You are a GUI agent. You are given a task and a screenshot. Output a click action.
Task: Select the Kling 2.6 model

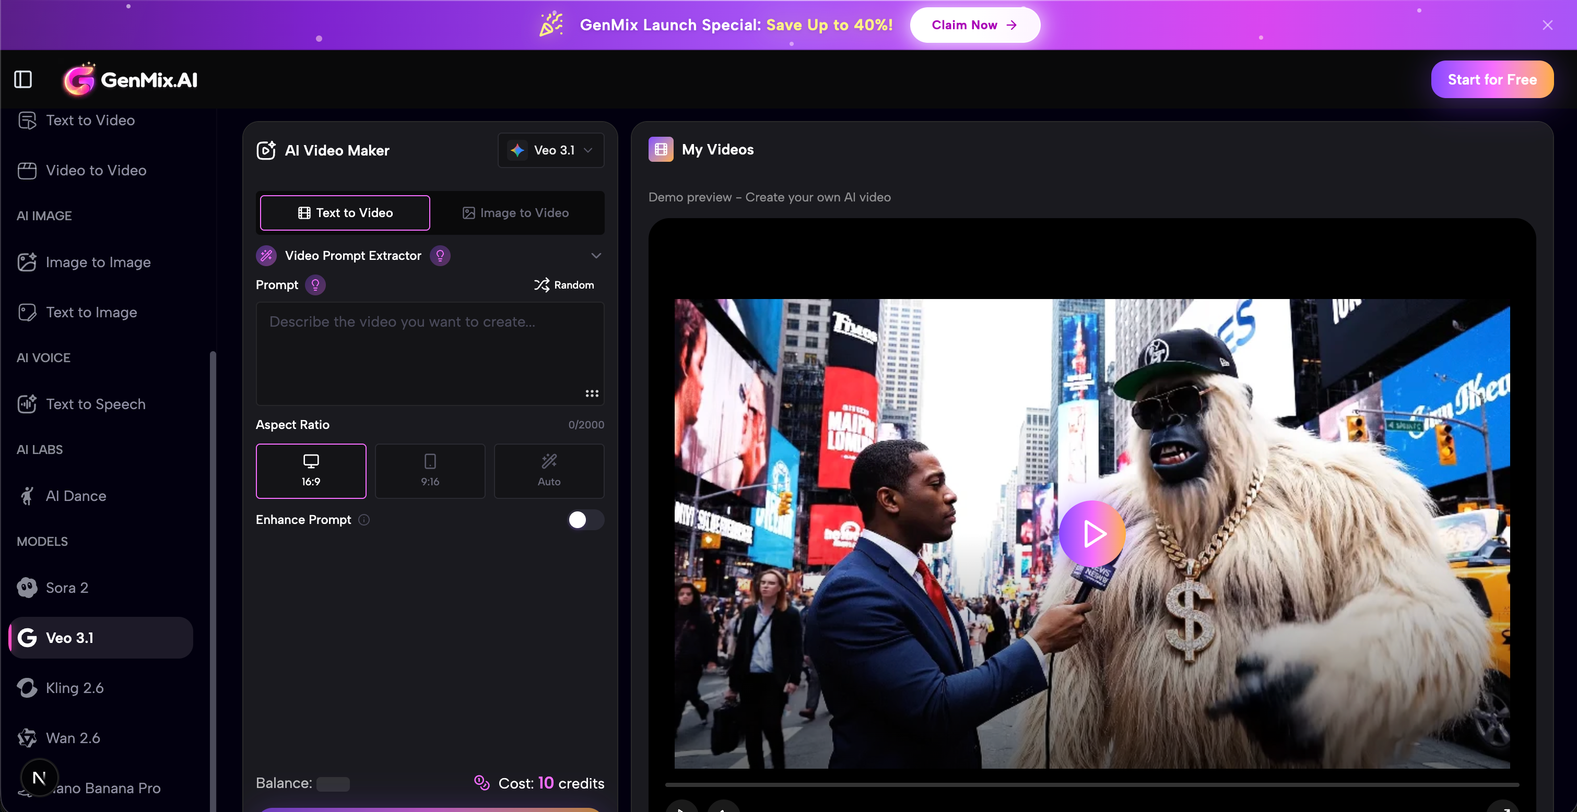pyautogui.click(x=75, y=688)
